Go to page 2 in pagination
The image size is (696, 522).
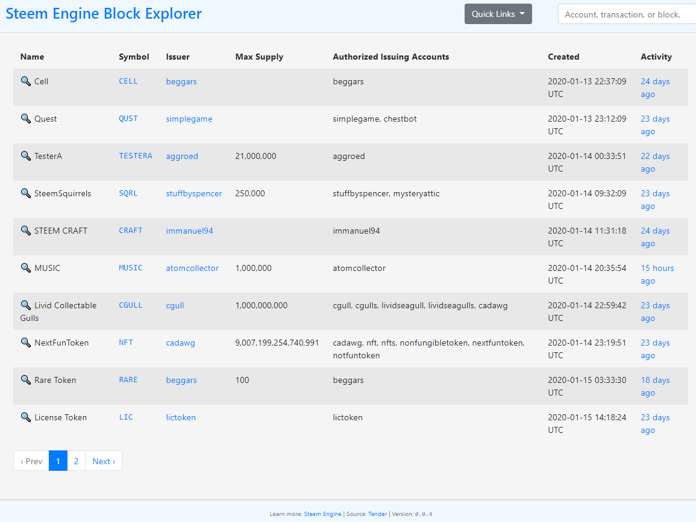pos(77,461)
